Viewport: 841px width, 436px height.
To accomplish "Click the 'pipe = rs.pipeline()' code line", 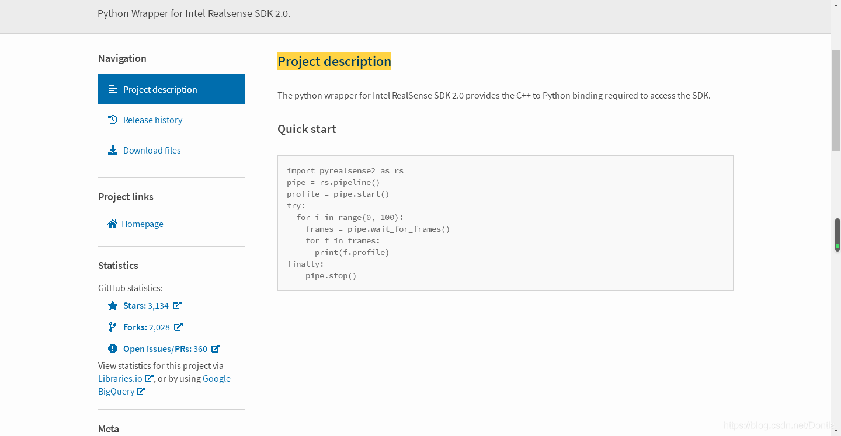I will tap(333, 182).
